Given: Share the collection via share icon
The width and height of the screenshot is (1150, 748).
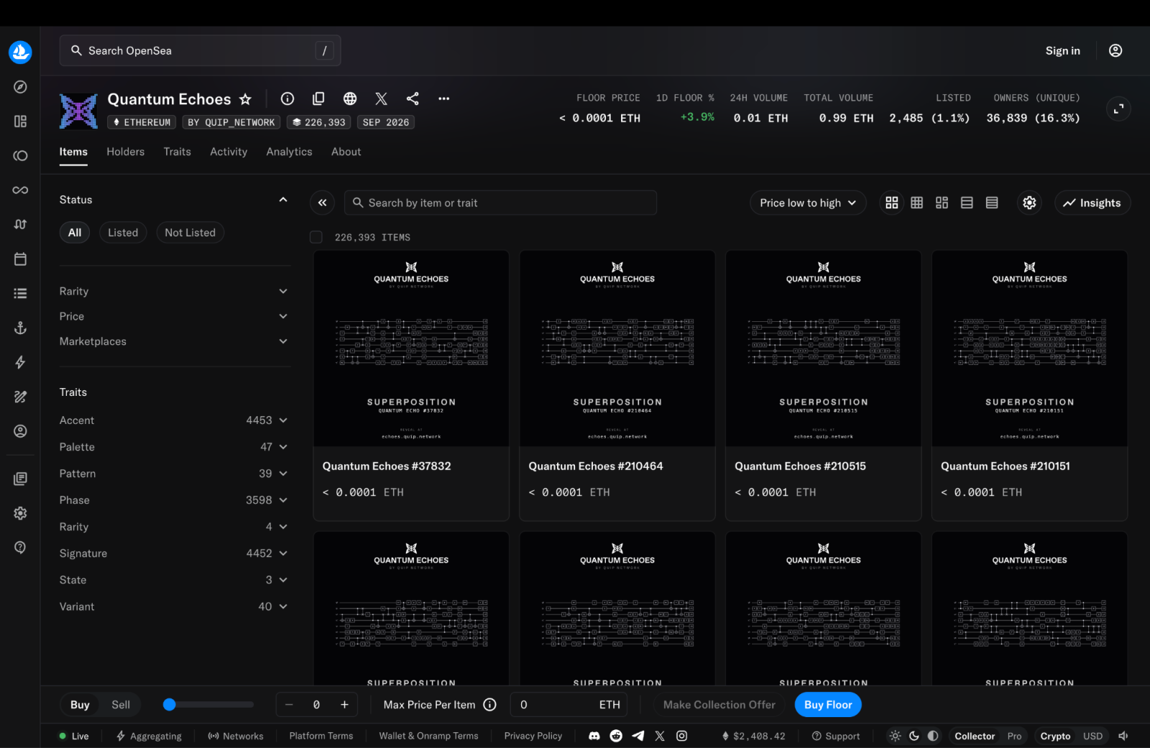Looking at the screenshot, I should pyautogui.click(x=413, y=98).
